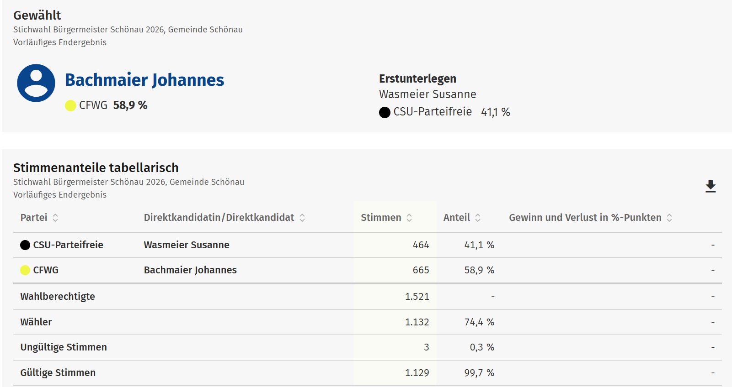The width and height of the screenshot is (732, 387).
Task: Click the download table icon
Action: click(x=710, y=186)
